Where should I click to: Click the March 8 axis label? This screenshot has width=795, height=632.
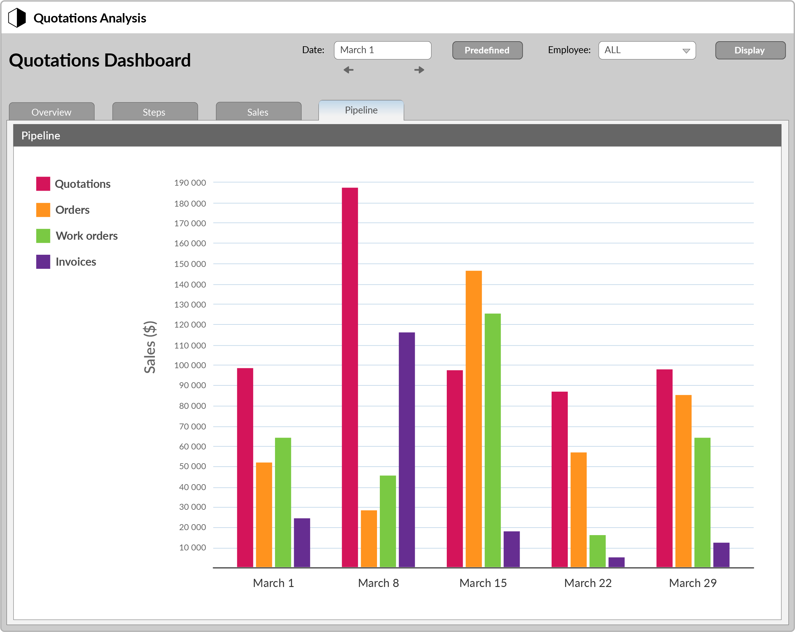coord(378,583)
